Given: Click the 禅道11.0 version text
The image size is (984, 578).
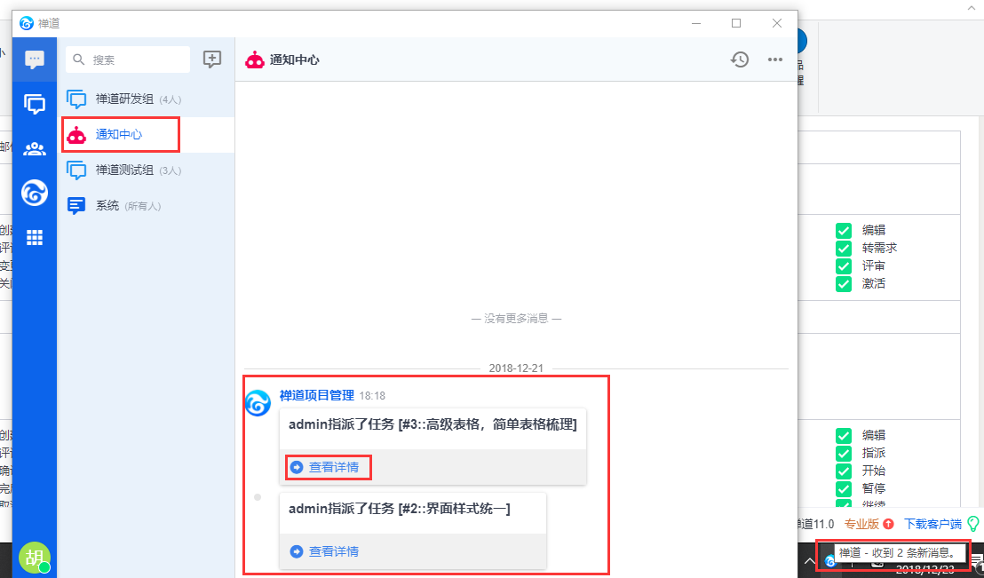Looking at the screenshot, I should (x=814, y=524).
